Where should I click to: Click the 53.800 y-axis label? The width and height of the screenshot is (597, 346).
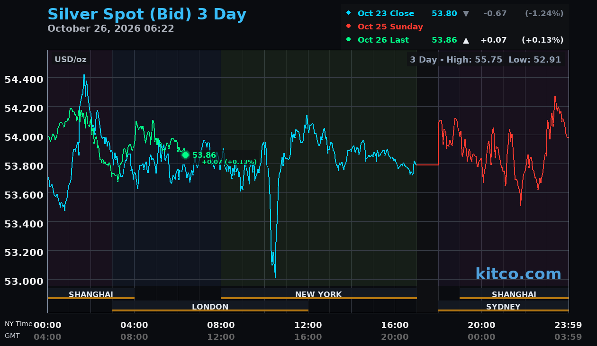click(x=24, y=165)
